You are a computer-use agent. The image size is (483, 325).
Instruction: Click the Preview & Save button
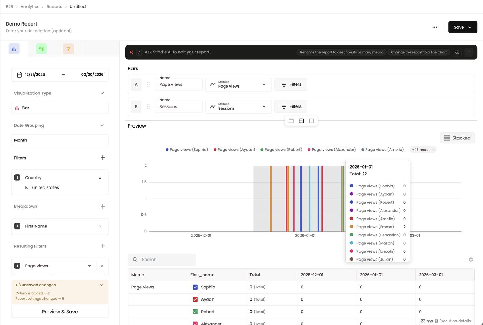[x=60, y=312]
